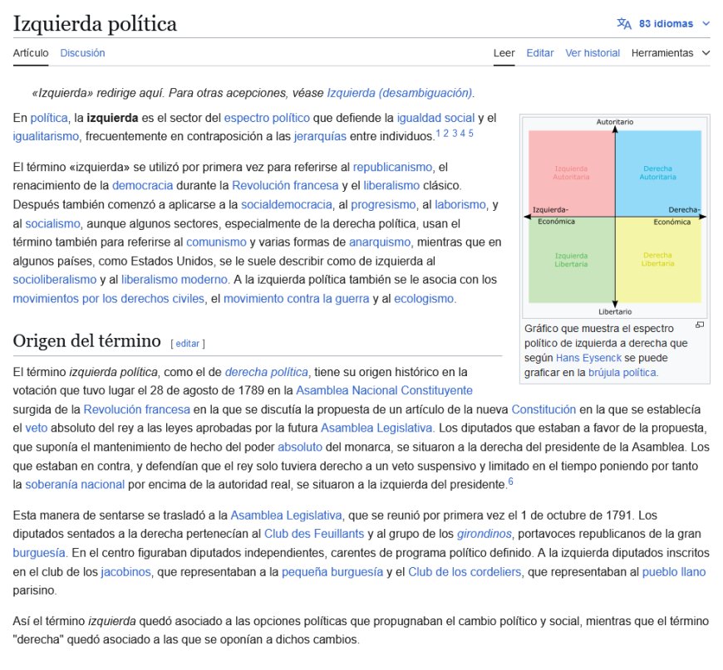Follow the Izquierda (desambiguación) link
The width and height of the screenshot is (723, 670).
(x=399, y=93)
